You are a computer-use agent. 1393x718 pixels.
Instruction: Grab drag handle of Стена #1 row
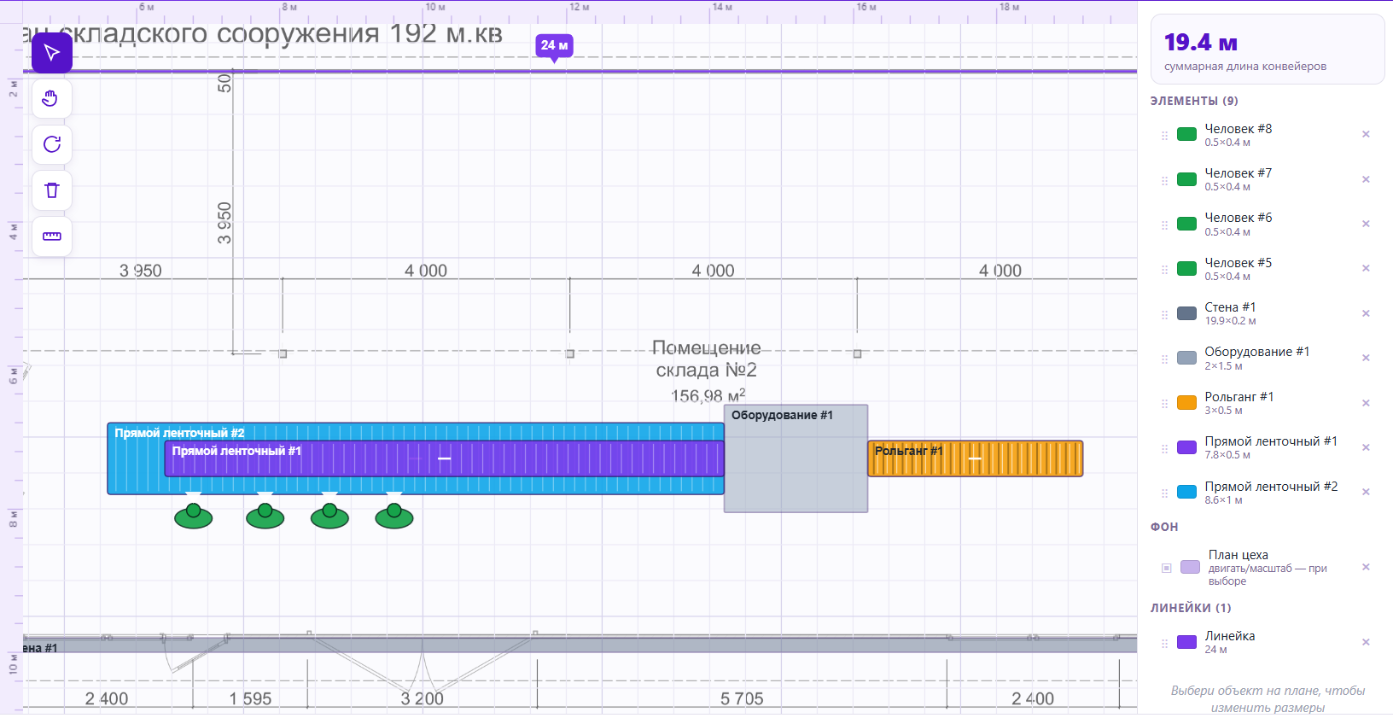coord(1164,315)
